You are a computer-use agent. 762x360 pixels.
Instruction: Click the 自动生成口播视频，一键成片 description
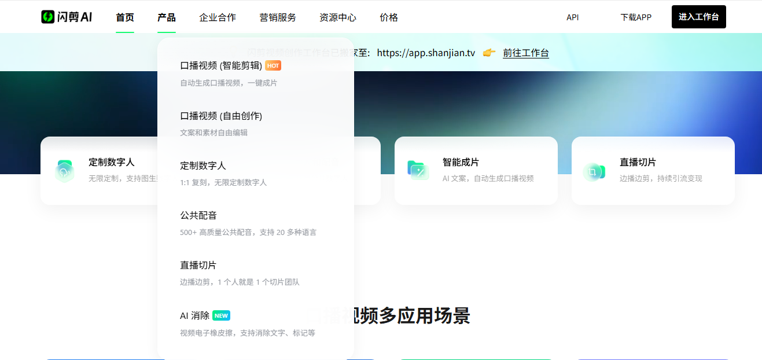pyautogui.click(x=229, y=83)
